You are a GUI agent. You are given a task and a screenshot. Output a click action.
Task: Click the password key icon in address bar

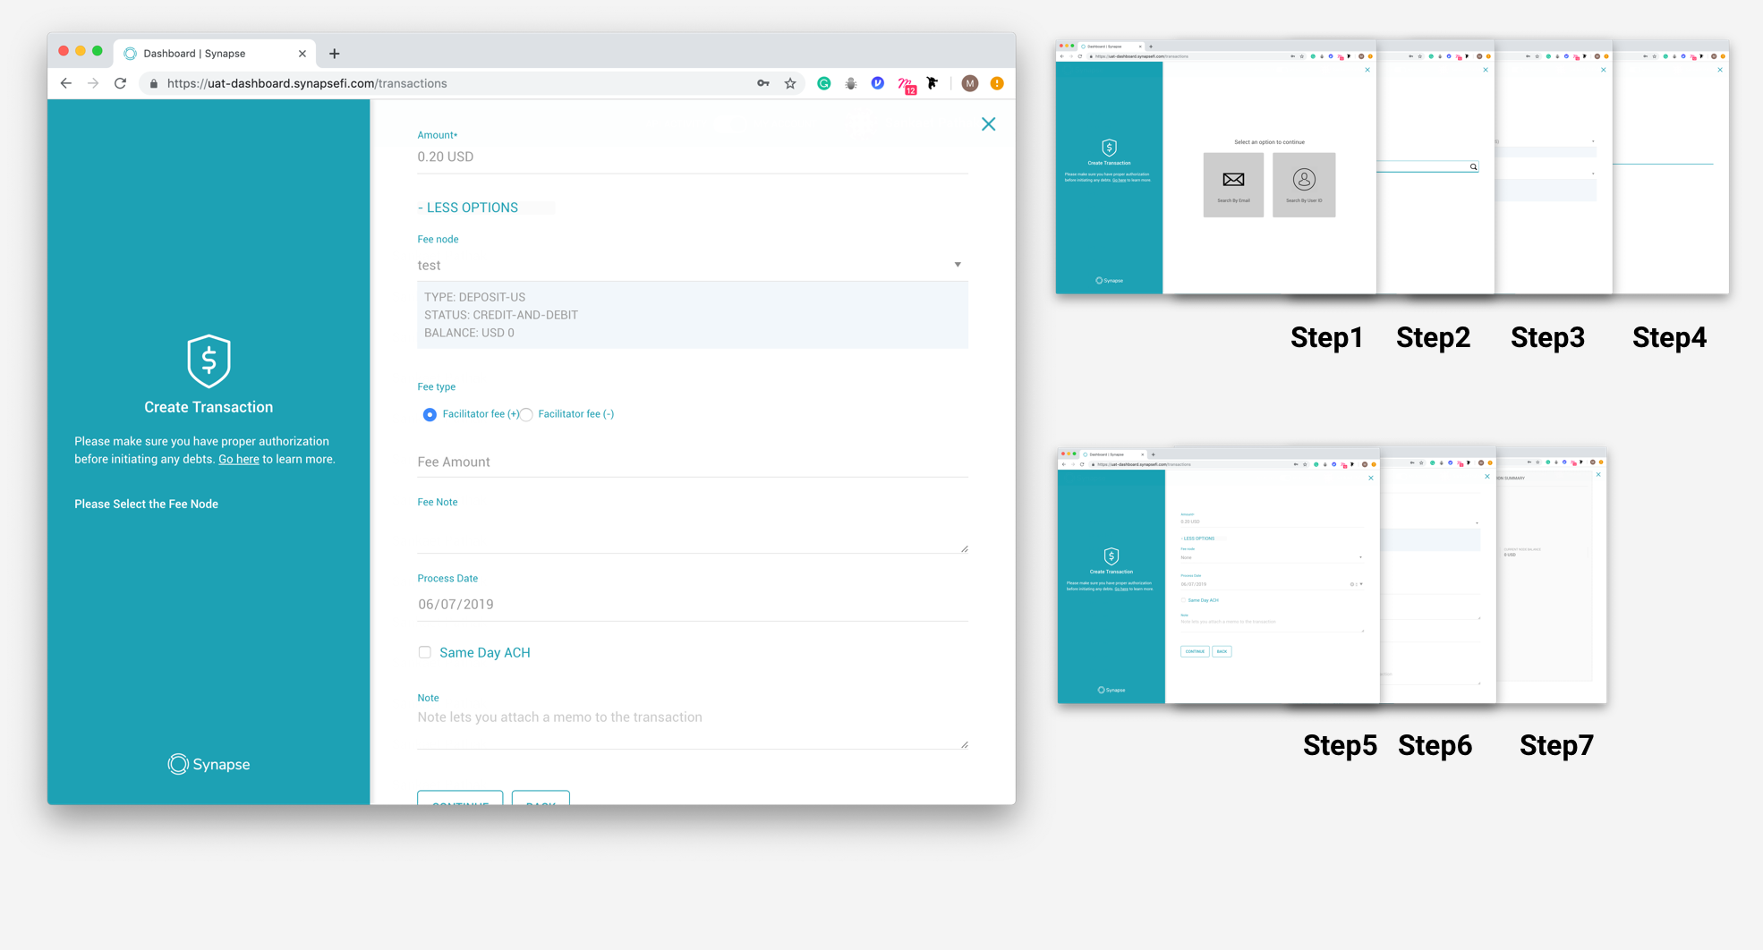pos(762,83)
